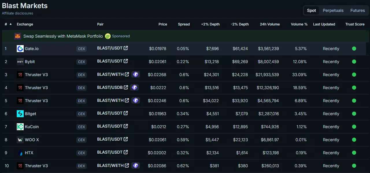Click the Gate.io exchange logo
Screen dimensions: 370x173
20,49
